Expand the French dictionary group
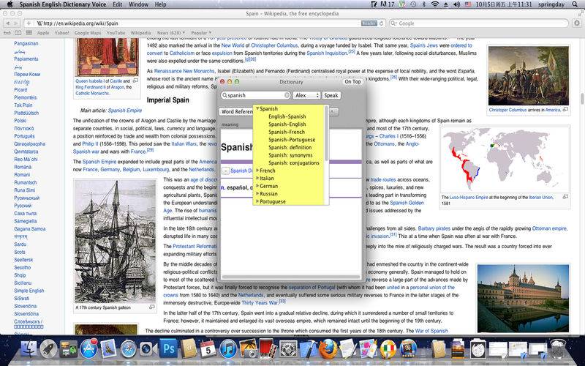The width and height of the screenshot is (585, 366). 257,171
